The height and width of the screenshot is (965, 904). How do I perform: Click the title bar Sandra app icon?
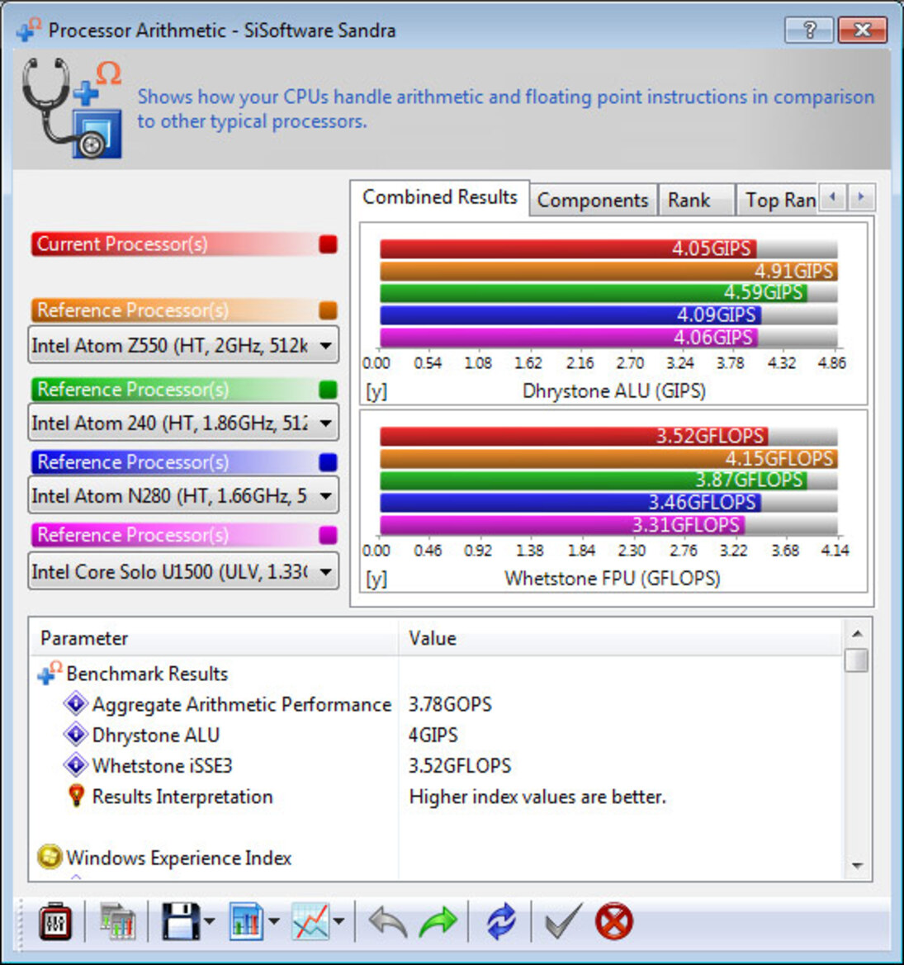click(29, 29)
